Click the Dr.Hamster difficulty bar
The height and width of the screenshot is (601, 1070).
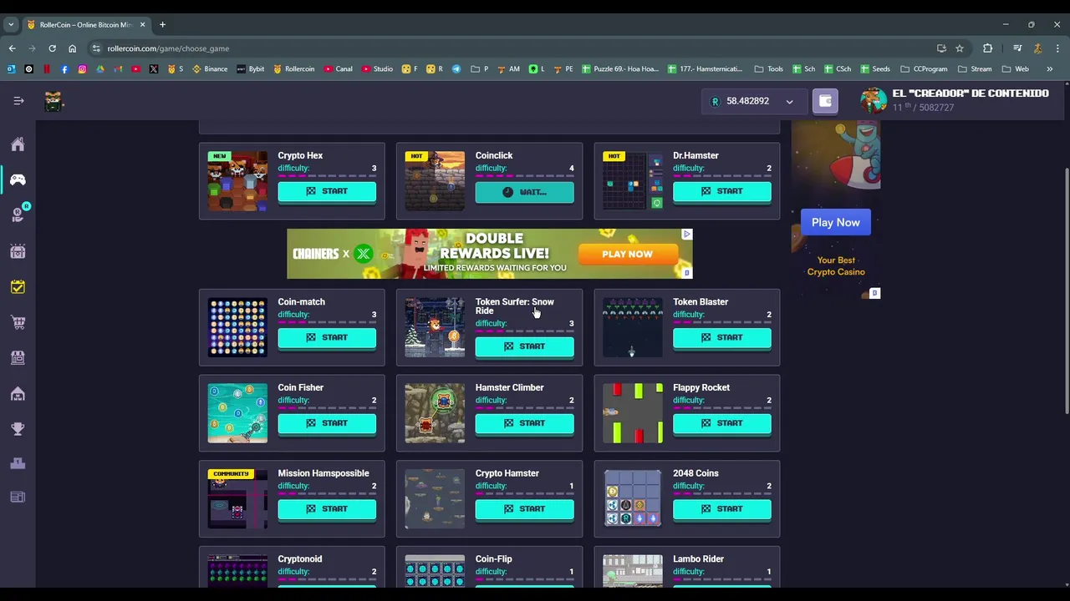[722, 175]
